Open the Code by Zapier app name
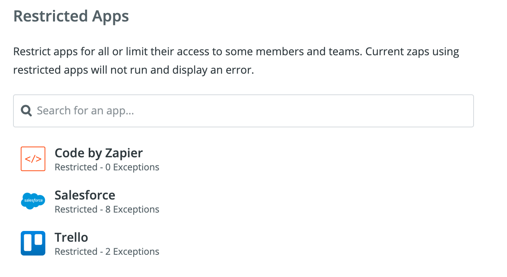This screenshot has height=277, width=507. pos(99,153)
